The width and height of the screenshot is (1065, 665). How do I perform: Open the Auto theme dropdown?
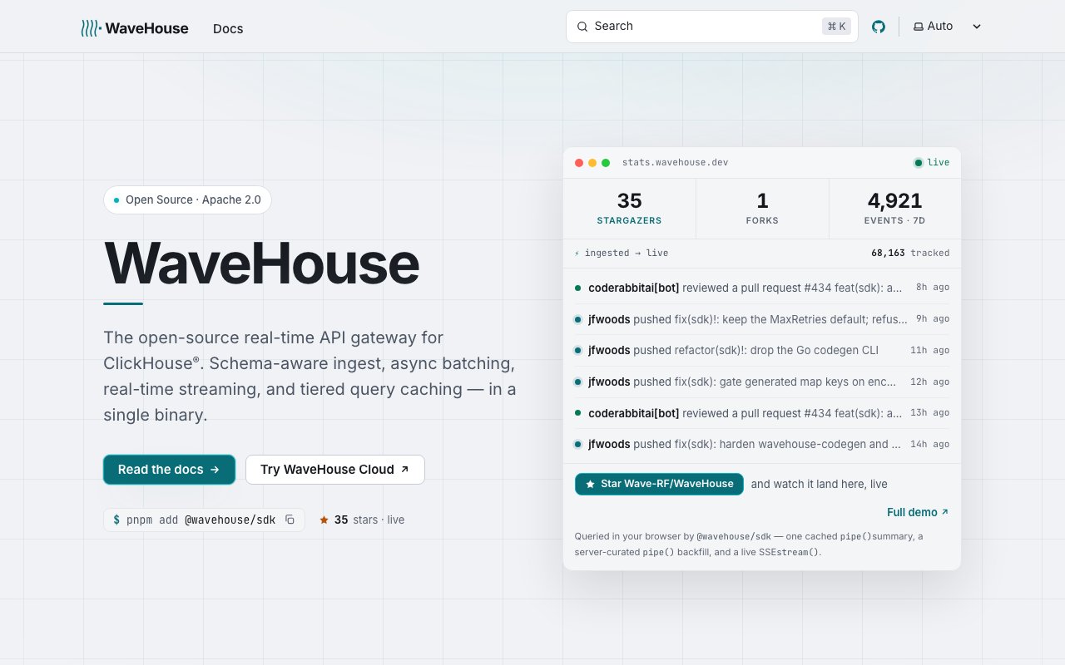point(947,27)
